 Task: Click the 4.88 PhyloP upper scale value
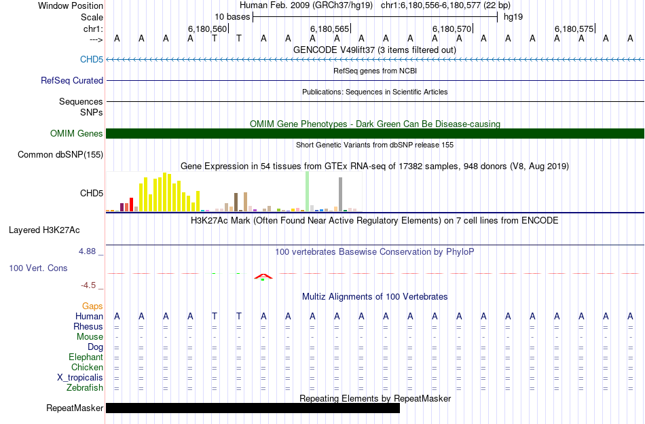pos(87,251)
